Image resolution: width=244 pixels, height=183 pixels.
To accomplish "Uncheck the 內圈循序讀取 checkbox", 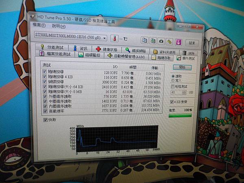I will [45, 106].
